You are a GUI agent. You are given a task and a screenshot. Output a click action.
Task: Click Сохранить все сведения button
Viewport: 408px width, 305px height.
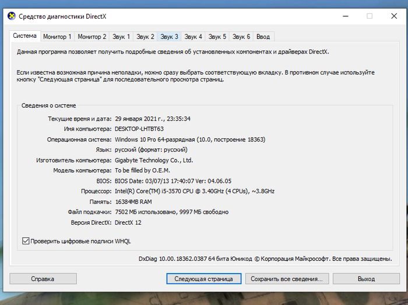point(287,279)
